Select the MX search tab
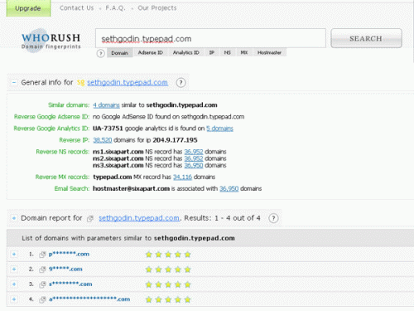Viewport: 414px width, 311px height. coord(244,52)
